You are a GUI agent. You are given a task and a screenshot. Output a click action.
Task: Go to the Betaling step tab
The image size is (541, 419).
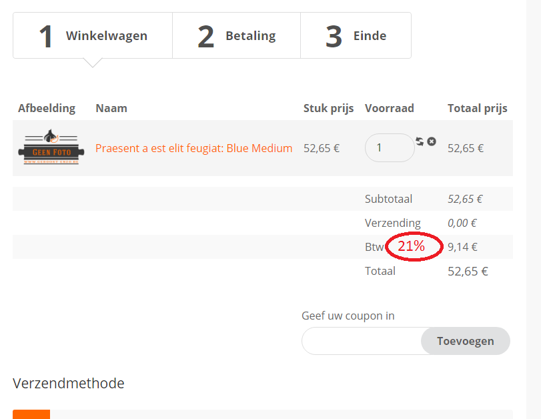click(237, 36)
